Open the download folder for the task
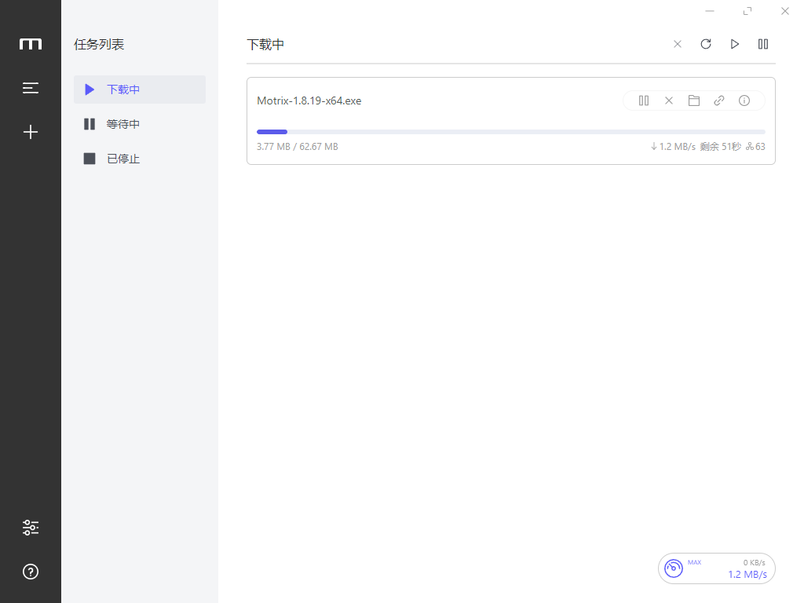This screenshot has height=603, width=804. 694,100
